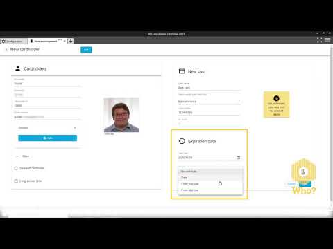Click the Cancel link near bottom right
Screen dimensions: 333x249
click(x=291, y=184)
